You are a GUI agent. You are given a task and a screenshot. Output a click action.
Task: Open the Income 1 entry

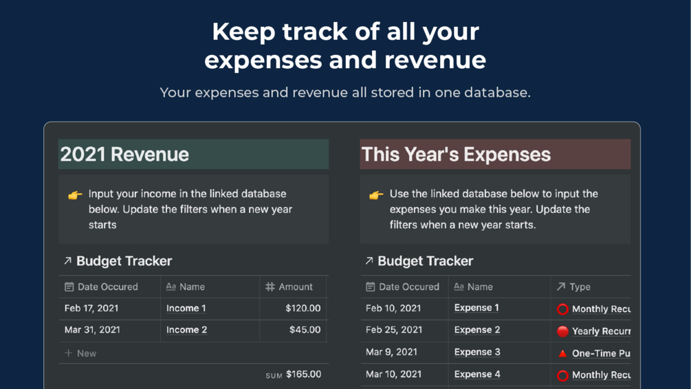click(186, 309)
